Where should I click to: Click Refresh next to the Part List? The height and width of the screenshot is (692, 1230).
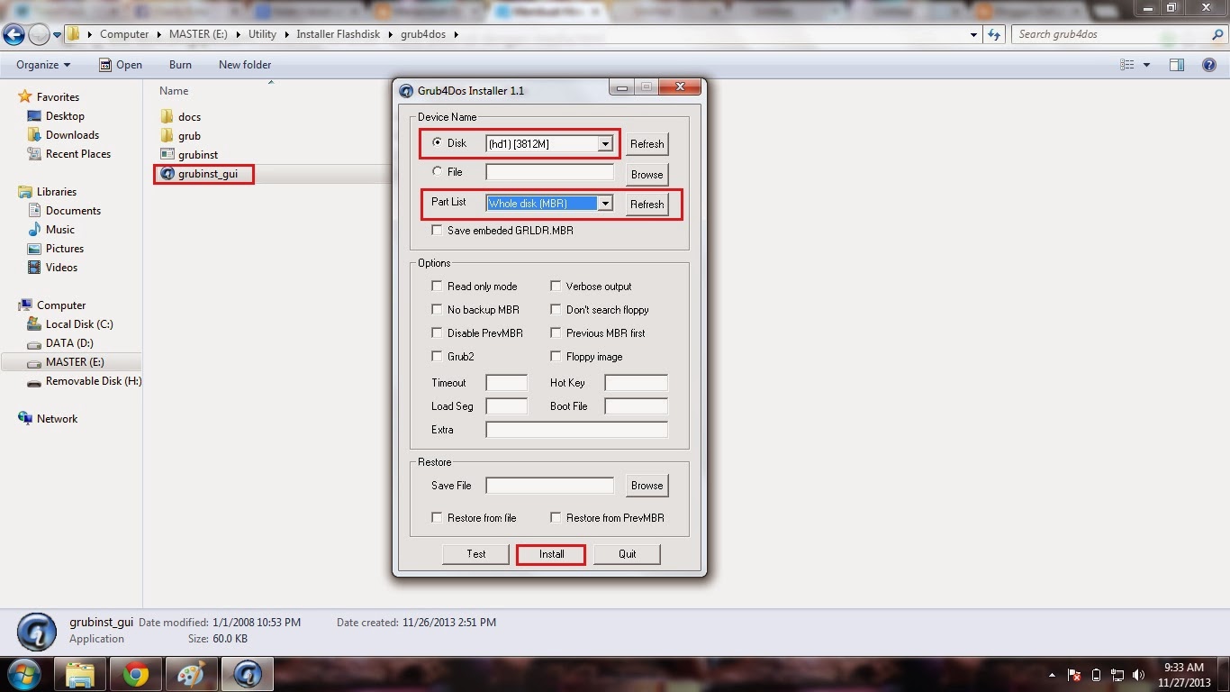(x=647, y=205)
